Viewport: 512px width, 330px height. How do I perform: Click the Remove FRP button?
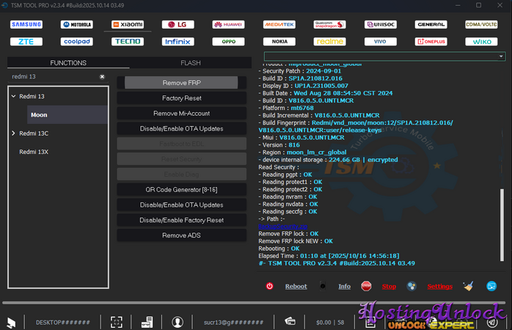coord(181,83)
